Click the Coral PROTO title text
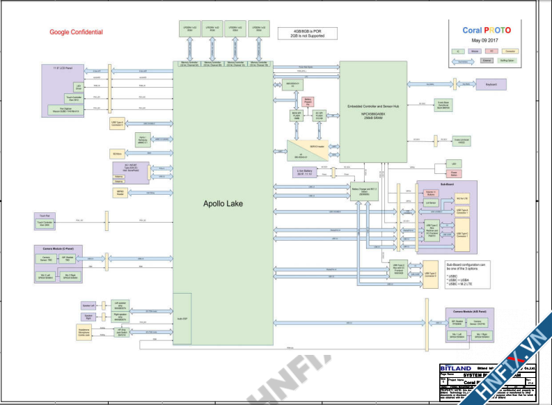Viewport: 552px width, 405px height. click(x=487, y=30)
